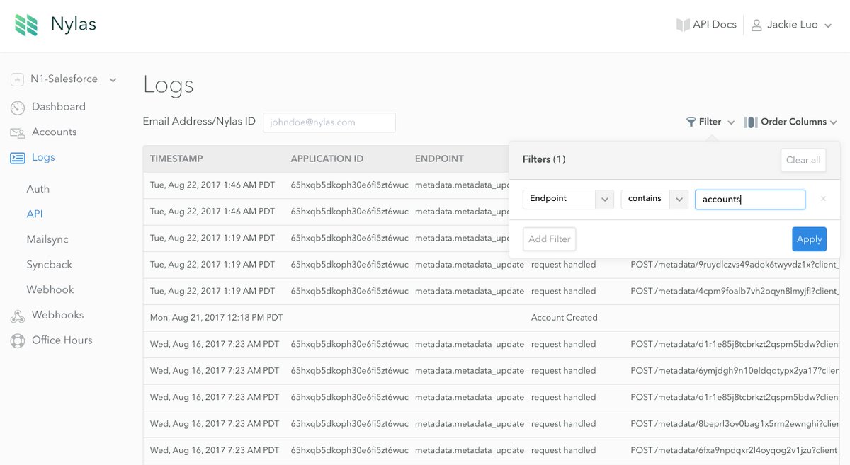Click the Order Columns bars icon
This screenshot has width=850, height=465.
(x=750, y=122)
